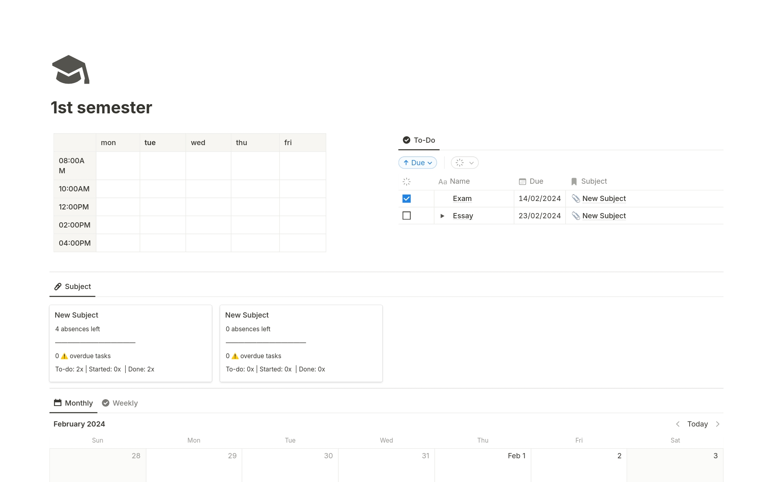Viewport: 773px width, 482px height.
Task: Open the status filter dropdown
Action: coord(465,163)
